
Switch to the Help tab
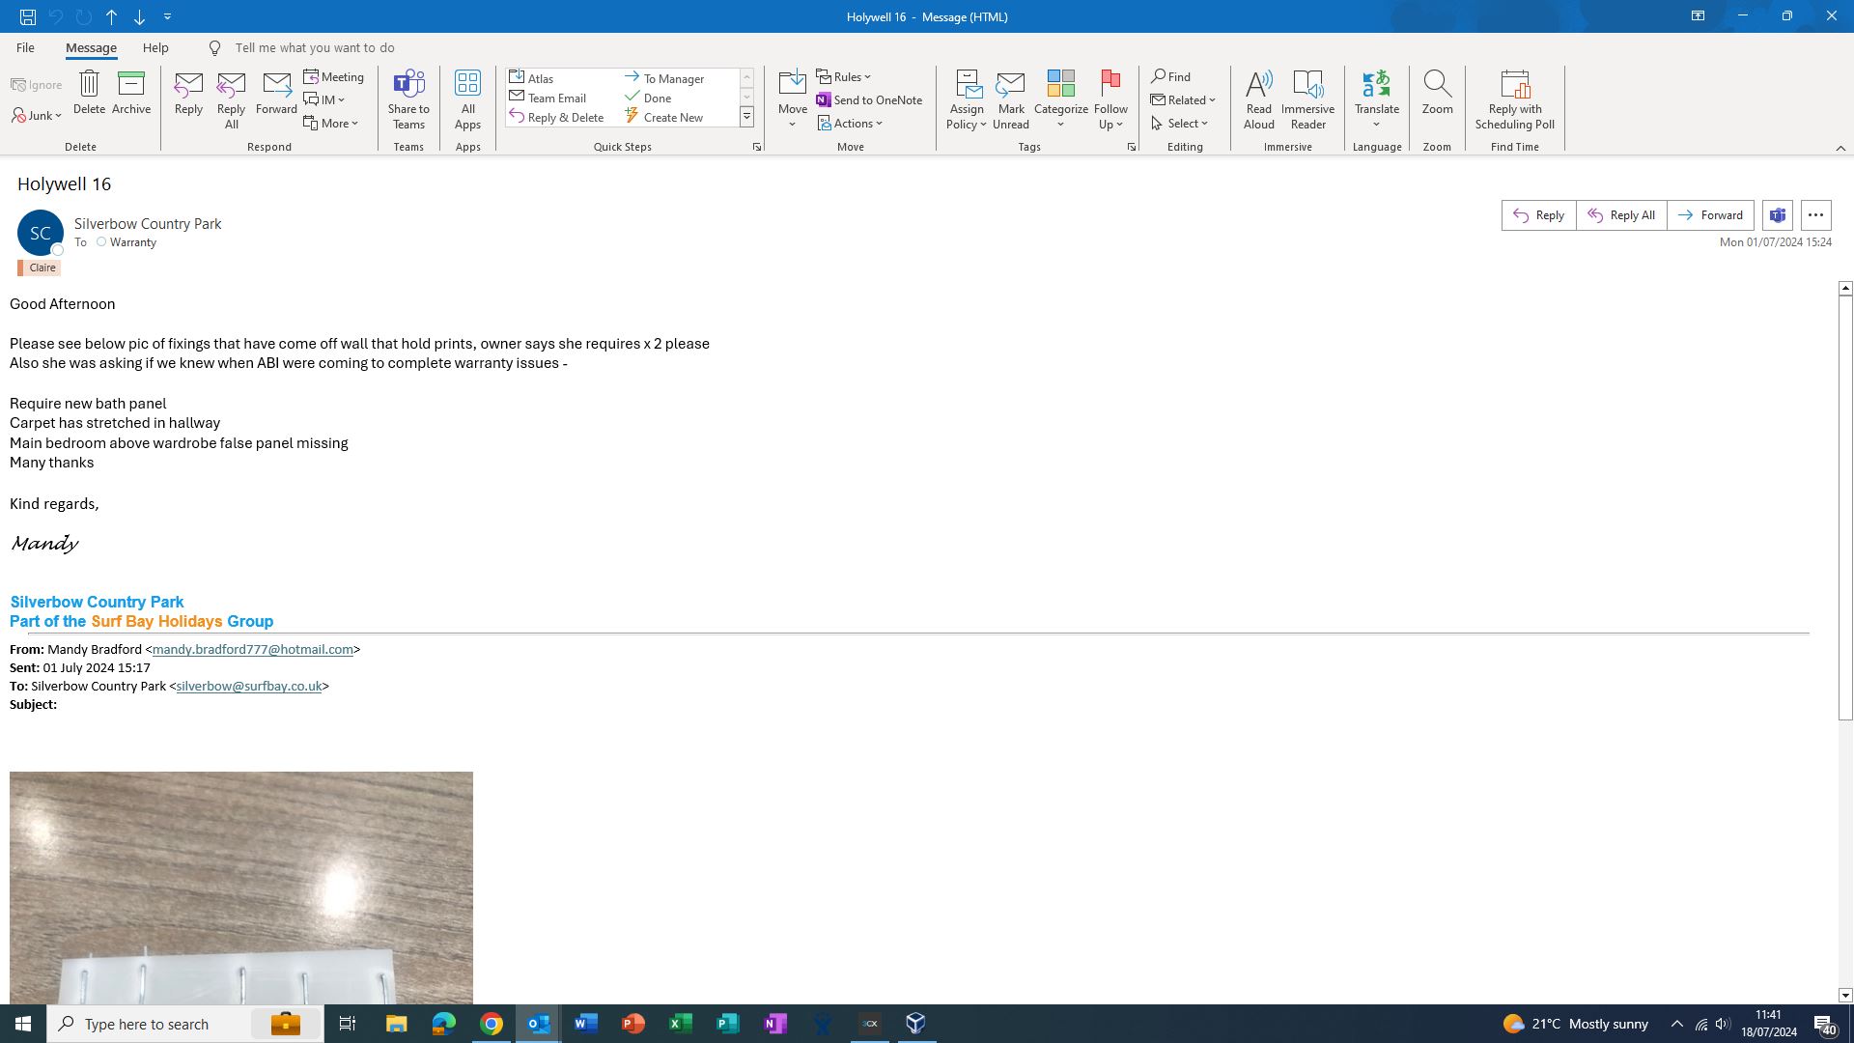pos(155,47)
